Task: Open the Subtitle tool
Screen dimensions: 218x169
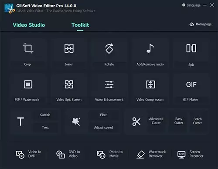Action: coord(45,115)
